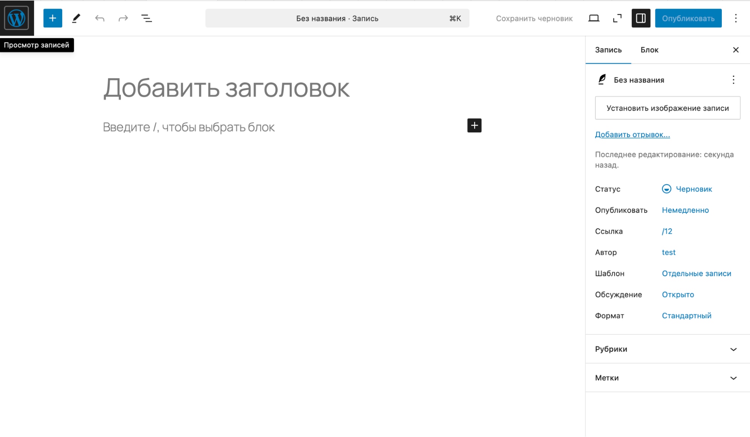
Task: Toggle the settings sidebar panel
Action: pyautogui.click(x=641, y=18)
